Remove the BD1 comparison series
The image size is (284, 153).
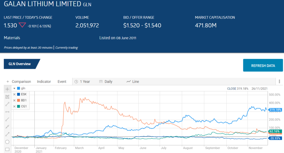click(x=14, y=100)
